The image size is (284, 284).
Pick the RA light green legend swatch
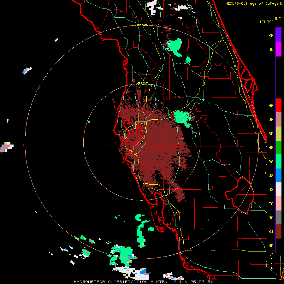click(x=279, y=162)
